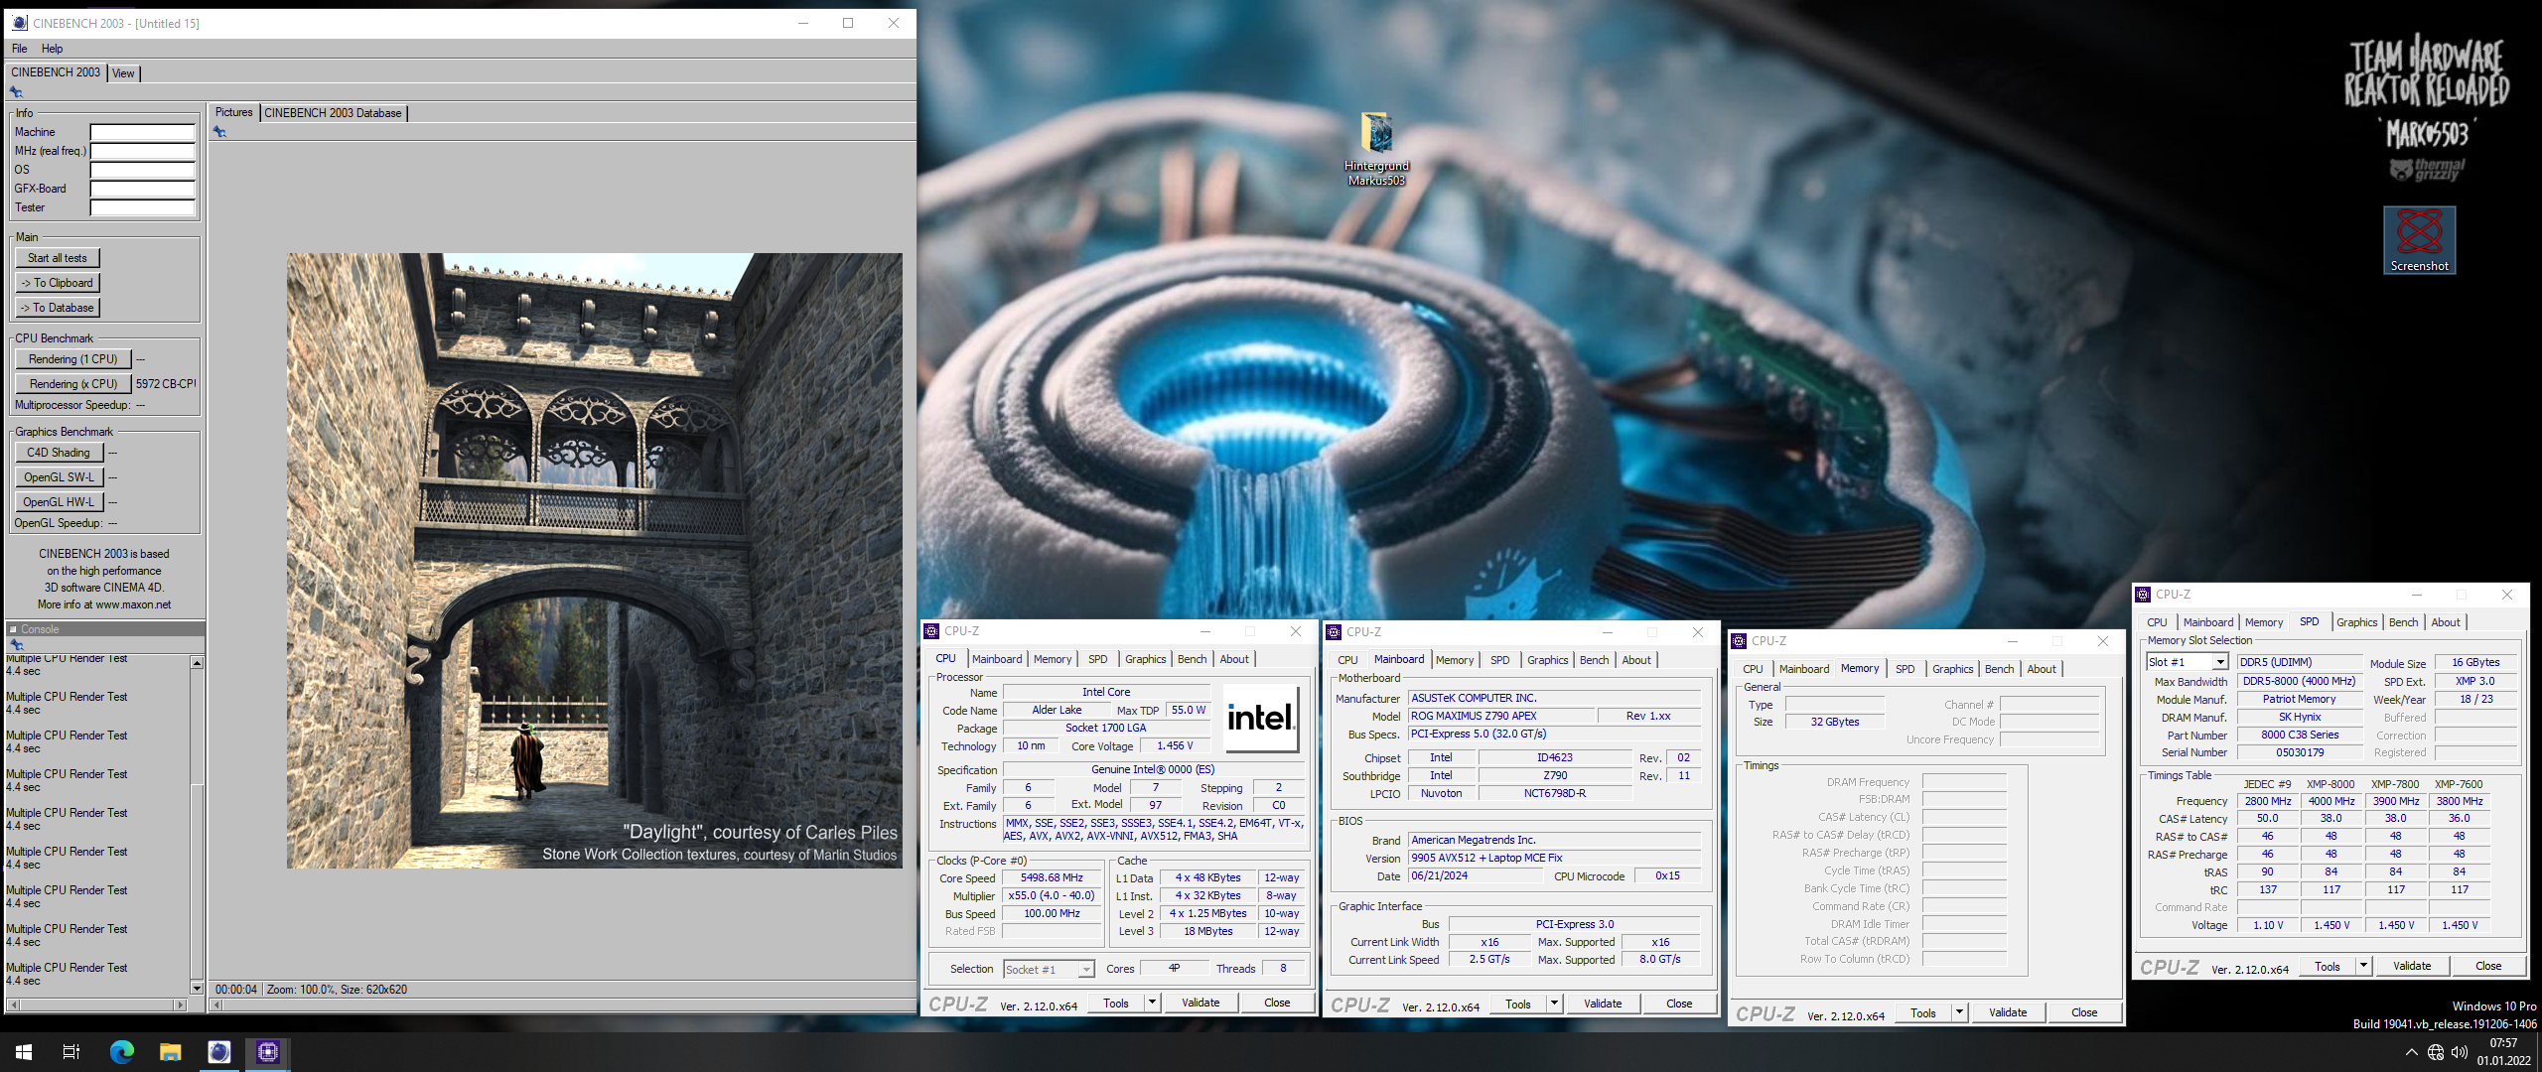Click the To Database button

(x=58, y=308)
